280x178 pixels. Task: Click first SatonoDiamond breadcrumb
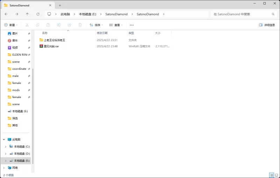[x=117, y=14]
